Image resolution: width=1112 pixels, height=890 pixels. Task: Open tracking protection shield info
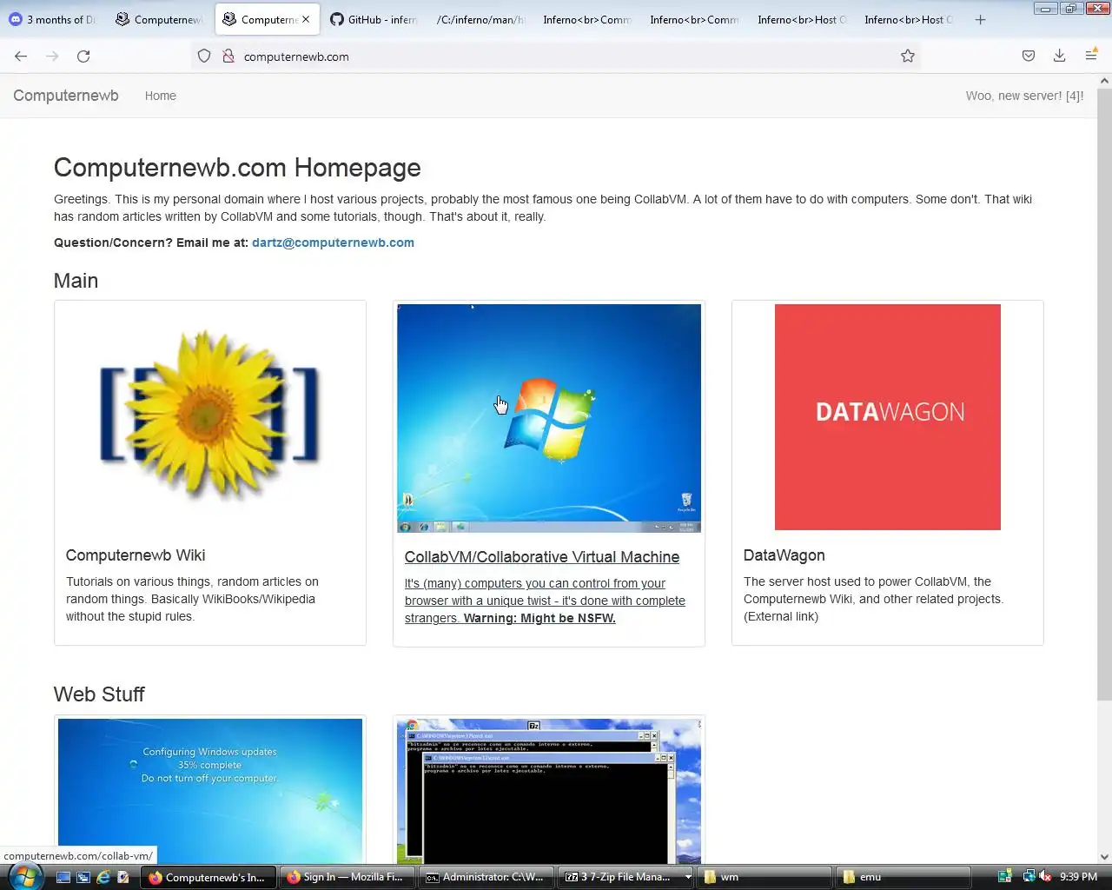click(204, 56)
